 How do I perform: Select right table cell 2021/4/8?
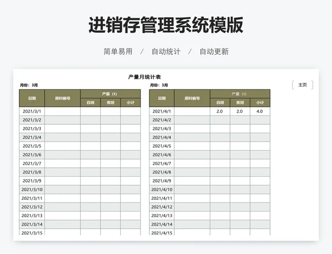click(162, 172)
